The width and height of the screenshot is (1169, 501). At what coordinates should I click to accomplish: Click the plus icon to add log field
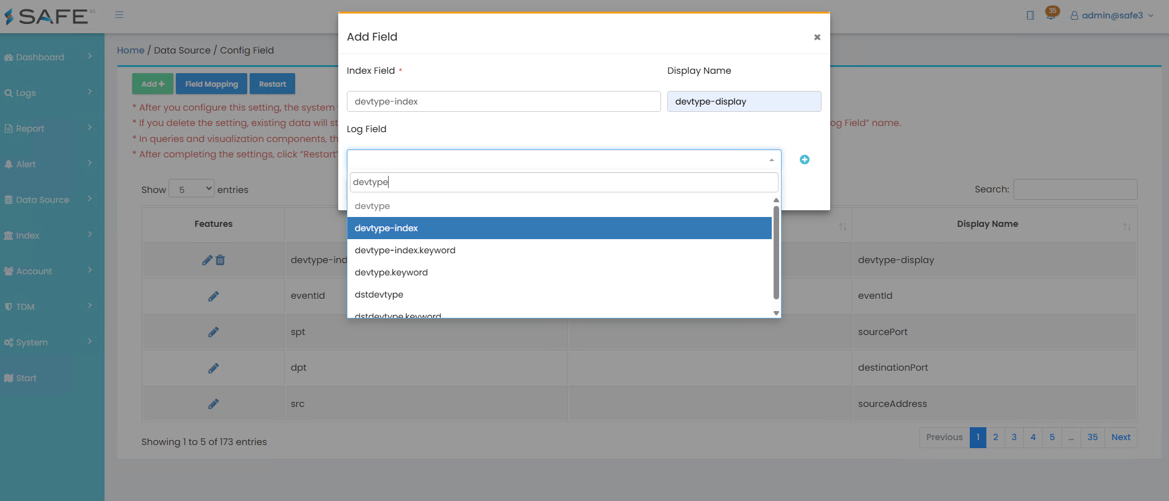(804, 160)
